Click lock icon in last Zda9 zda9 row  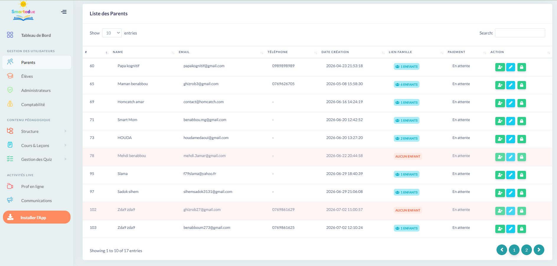click(522, 229)
